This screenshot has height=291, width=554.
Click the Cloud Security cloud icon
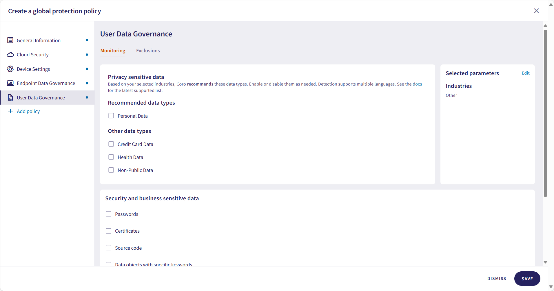point(10,55)
